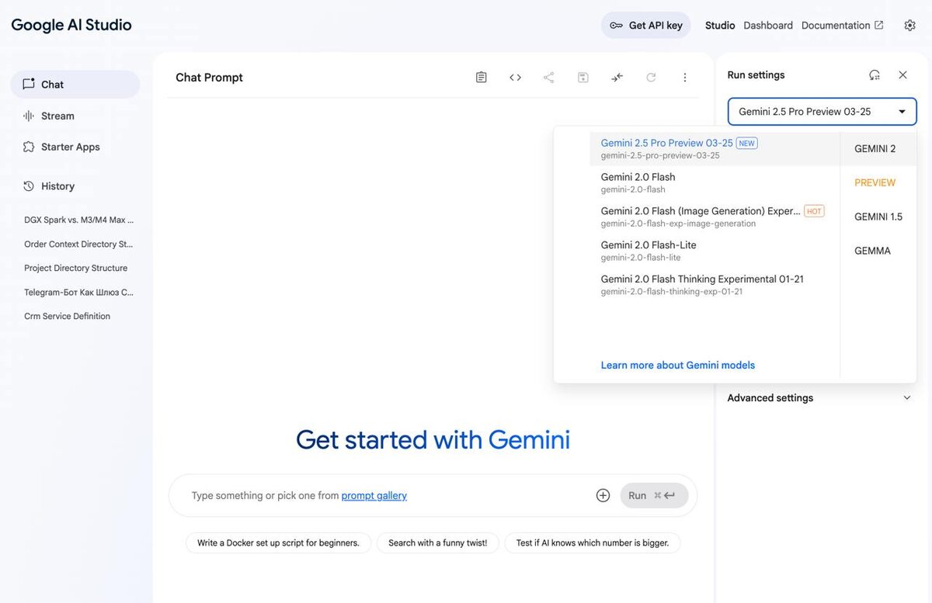Open Starter Apps in sidebar
The width and height of the screenshot is (932, 603).
[75, 147]
